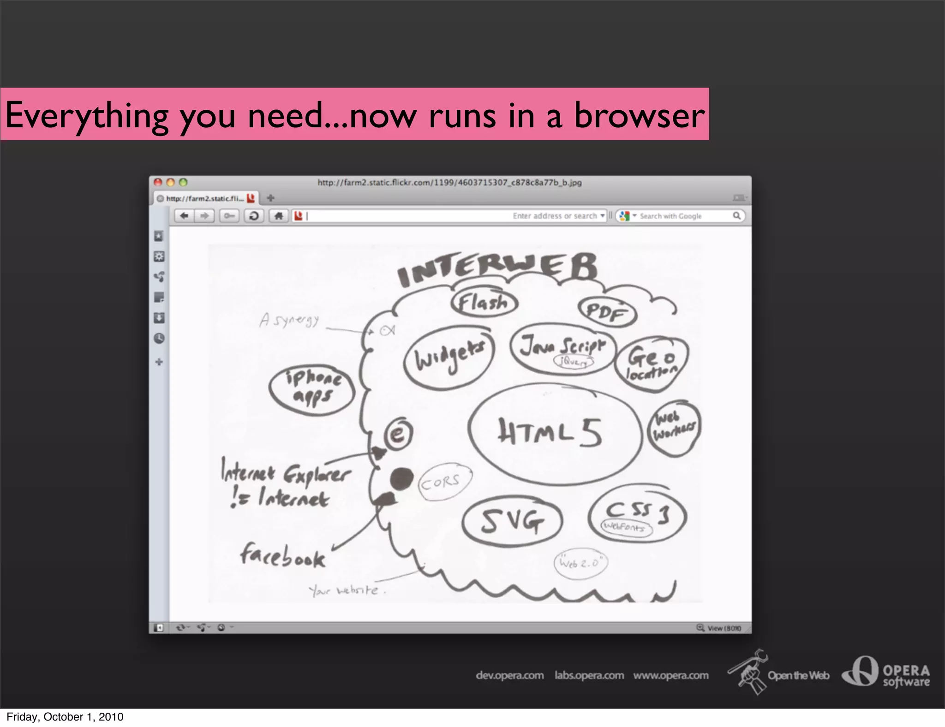The image size is (945, 727).
Task: Go back with the browser back arrow
Action: [184, 216]
